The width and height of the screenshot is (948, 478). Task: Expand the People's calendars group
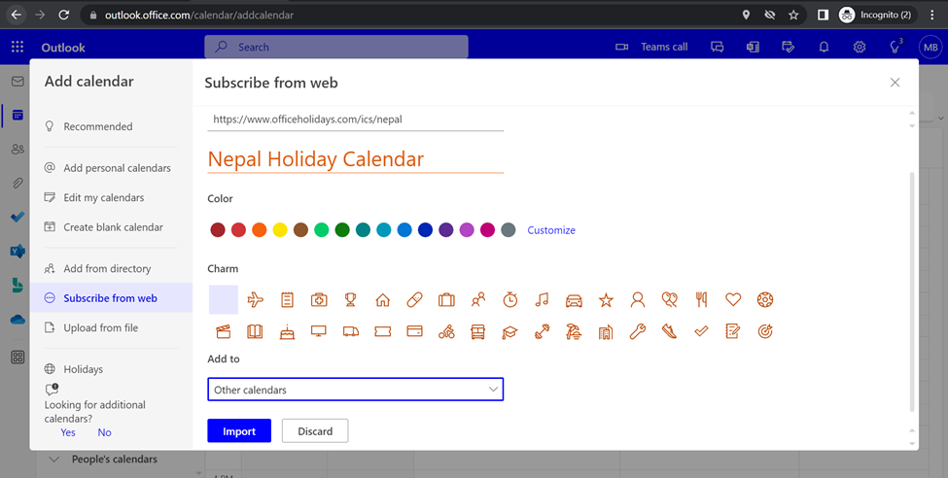tap(53, 460)
